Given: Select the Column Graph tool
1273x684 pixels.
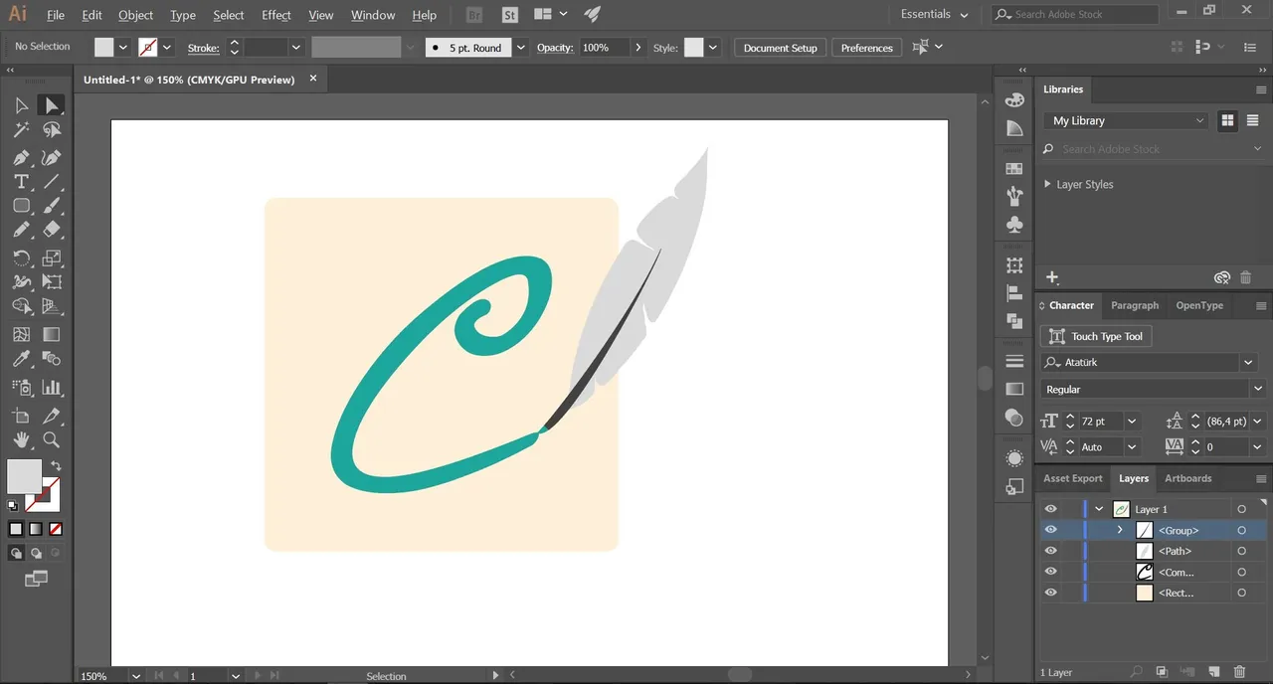Looking at the screenshot, I should pos(52,388).
